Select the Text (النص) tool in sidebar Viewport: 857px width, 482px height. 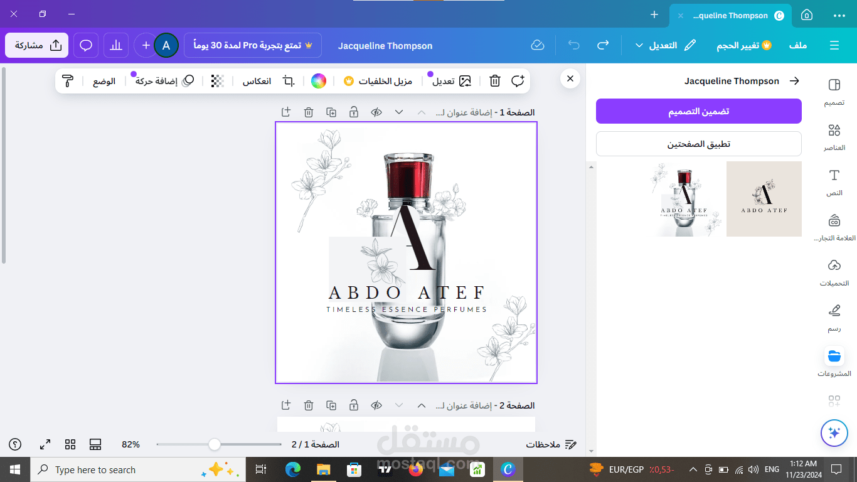pos(834,182)
